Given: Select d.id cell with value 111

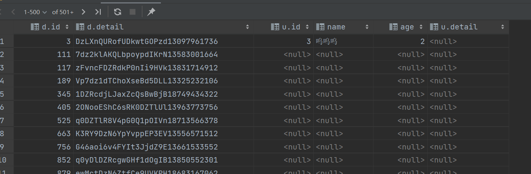Looking at the screenshot, I should (x=44, y=55).
